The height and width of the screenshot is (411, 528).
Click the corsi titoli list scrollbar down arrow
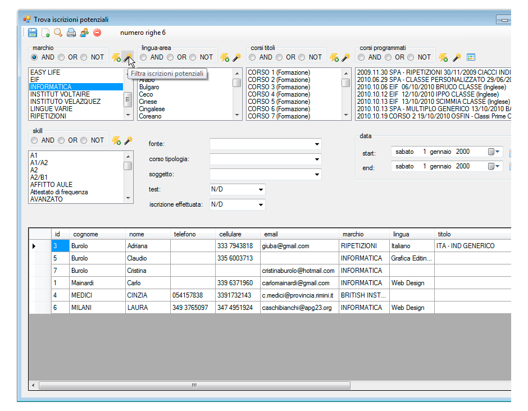point(346,115)
